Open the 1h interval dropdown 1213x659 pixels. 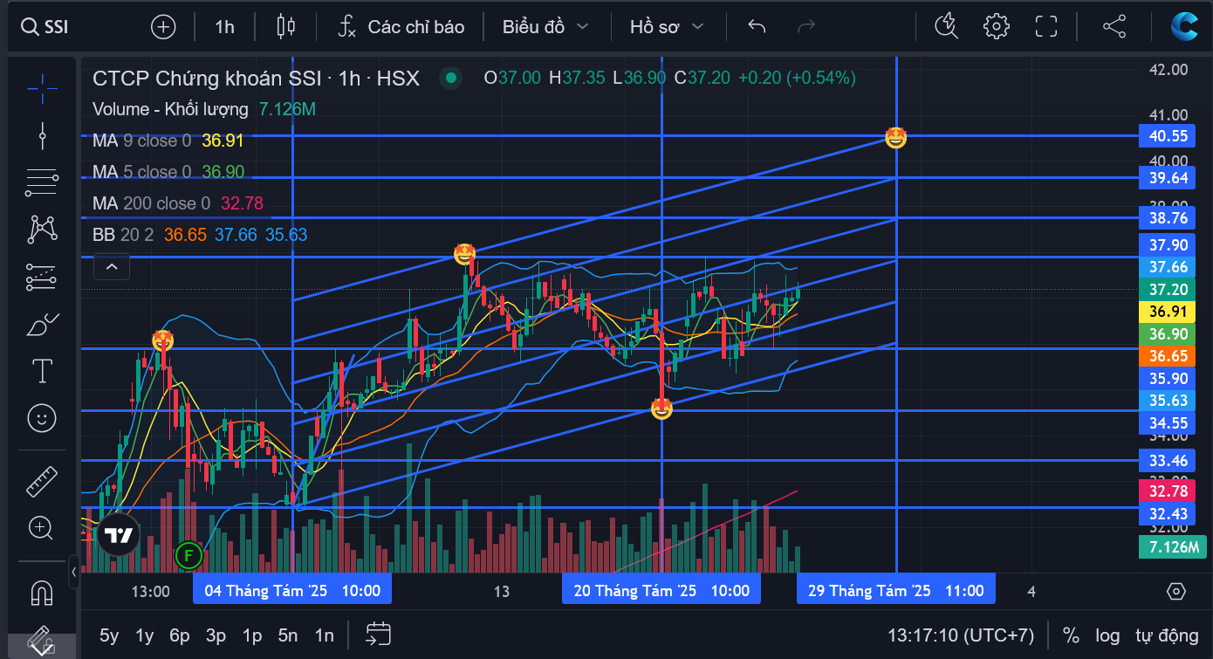tap(224, 27)
